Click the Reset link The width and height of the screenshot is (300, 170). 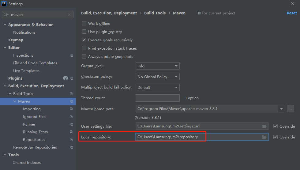[292, 13]
